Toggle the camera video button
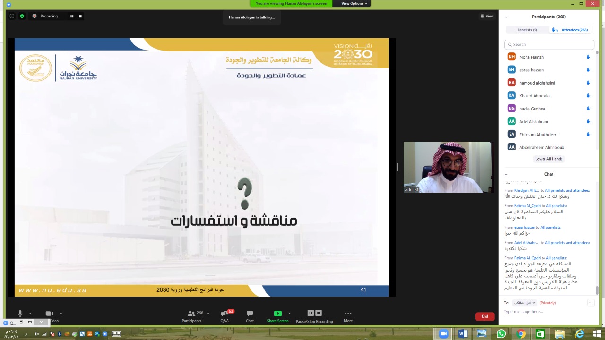The width and height of the screenshot is (605, 340). (x=49, y=314)
